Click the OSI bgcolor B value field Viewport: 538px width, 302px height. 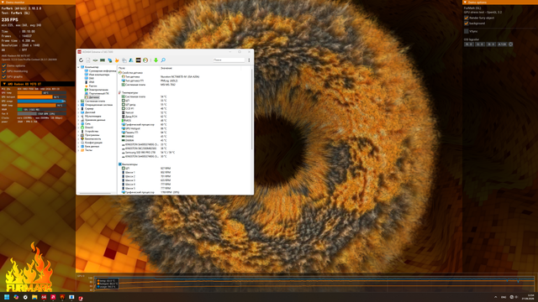coord(491,44)
